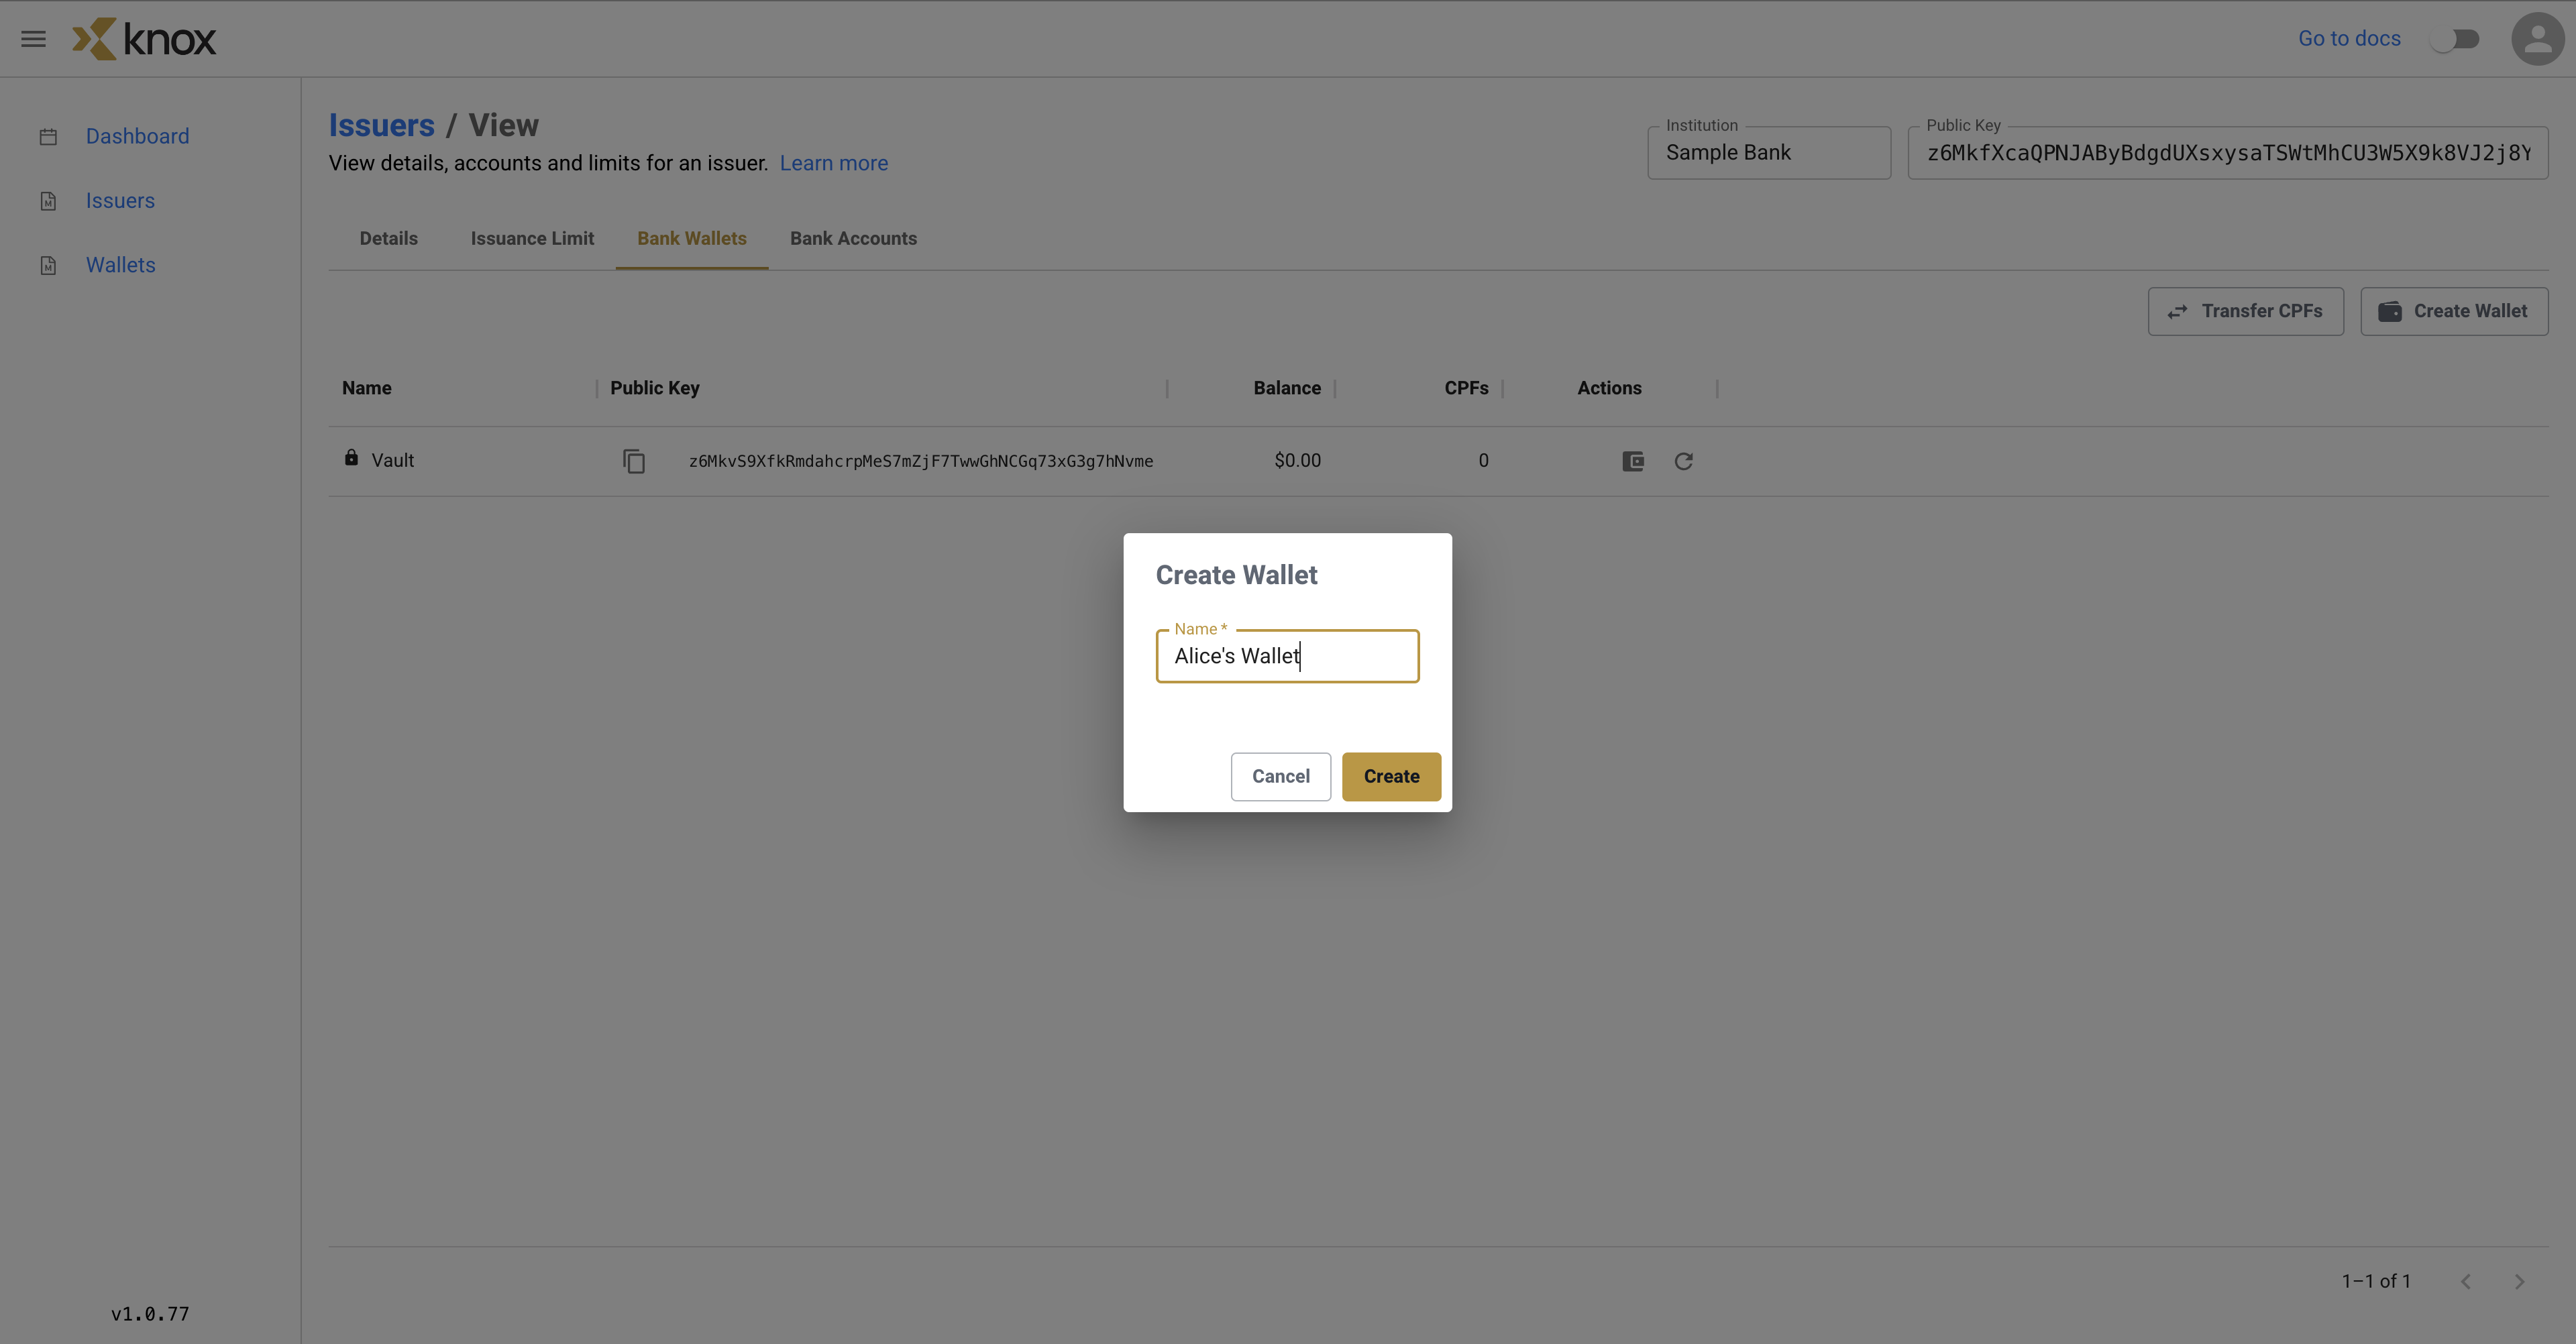
Task: Select the Vault public key text
Action: (921, 461)
